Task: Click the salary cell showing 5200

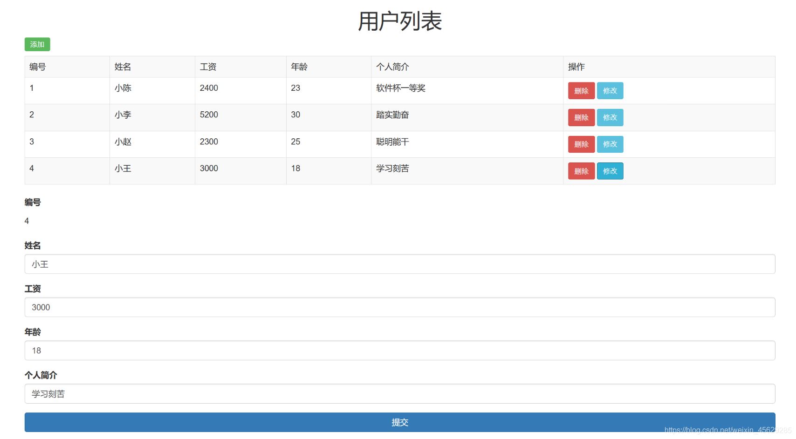Action: pyautogui.click(x=209, y=115)
